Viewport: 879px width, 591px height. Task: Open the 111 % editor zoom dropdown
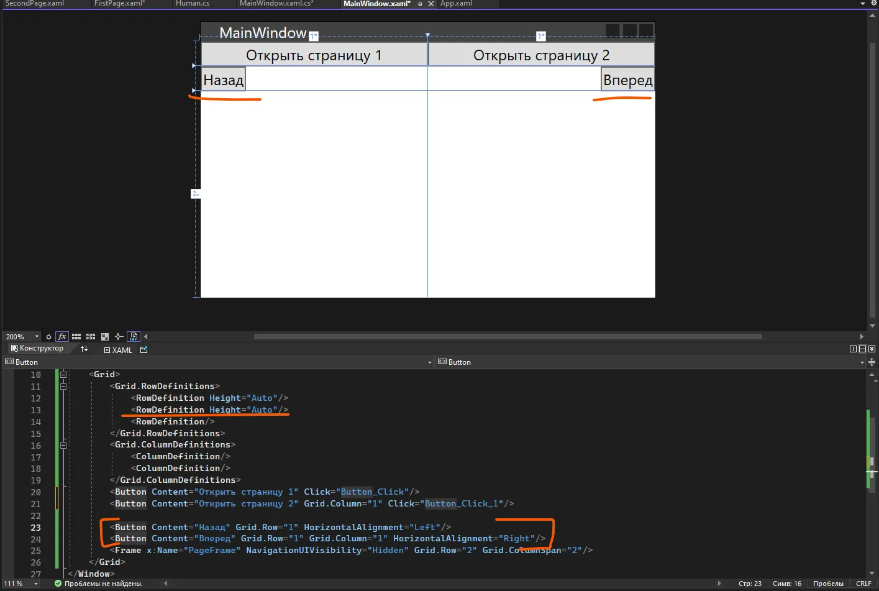point(36,584)
